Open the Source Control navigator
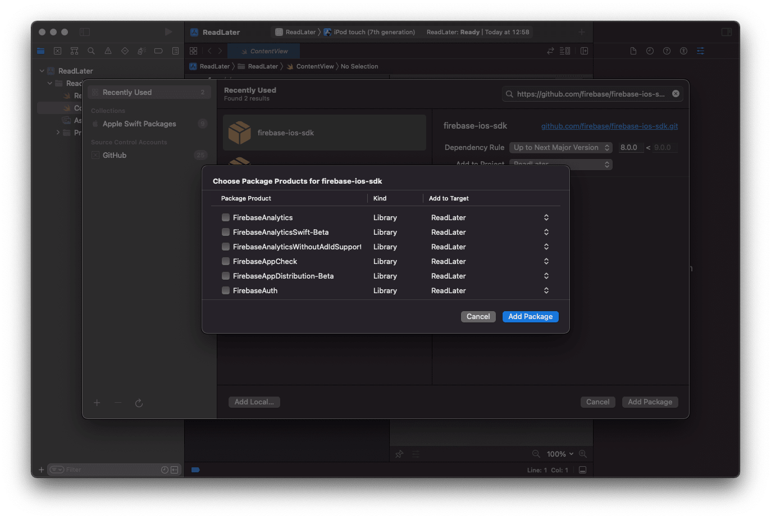Screen dimensions: 771x519 pos(57,51)
